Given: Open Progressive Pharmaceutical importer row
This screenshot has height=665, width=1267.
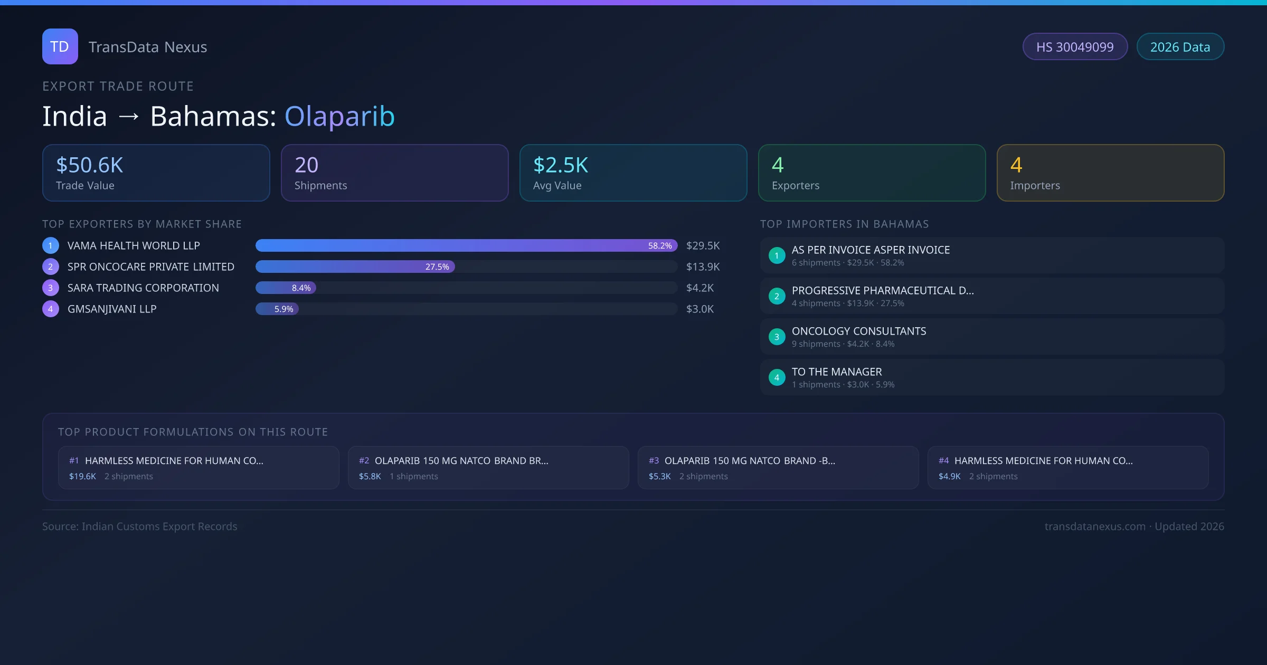Looking at the screenshot, I should [x=991, y=296].
